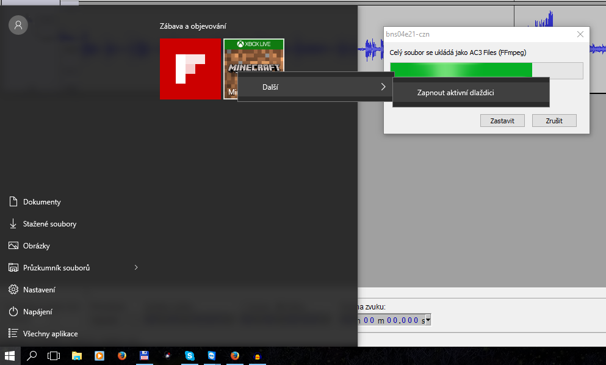Click the Zrušit button in export dialog
This screenshot has height=365, width=606.
(554, 121)
